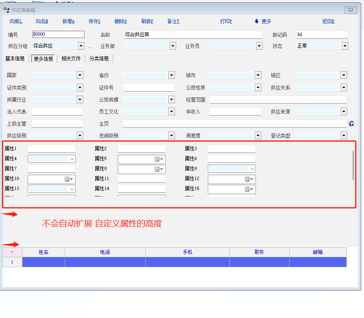Open calendar picker for 属性8

[x=157, y=169]
